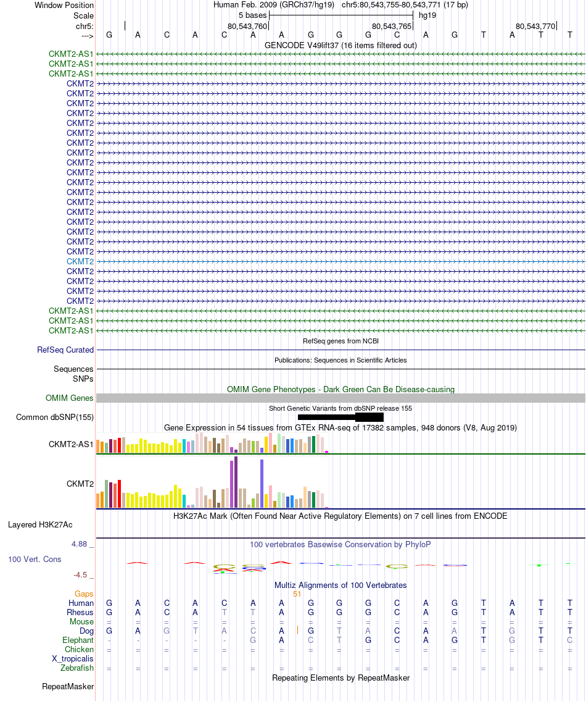The image size is (586, 701).
Task: Open '100 vertebrates Basewise Conservation by PhyloP' title
Action: 340,545
